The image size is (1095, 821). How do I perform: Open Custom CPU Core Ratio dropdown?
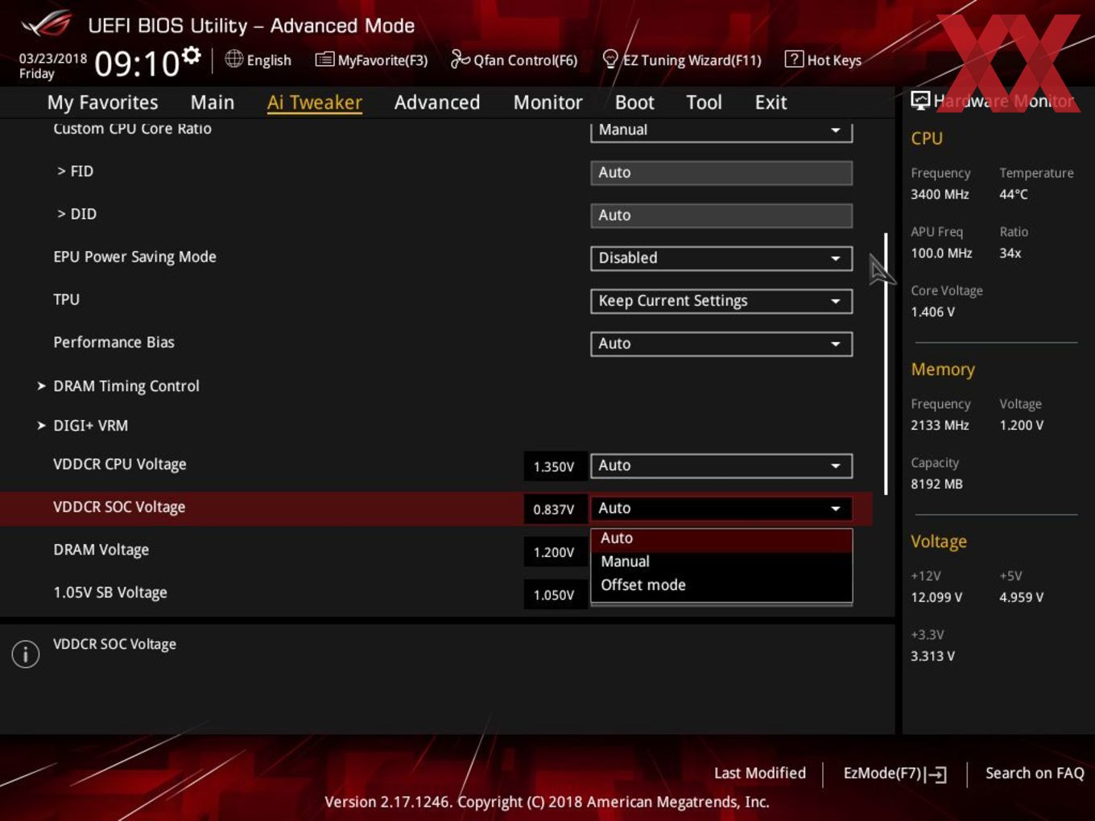click(x=721, y=131)
